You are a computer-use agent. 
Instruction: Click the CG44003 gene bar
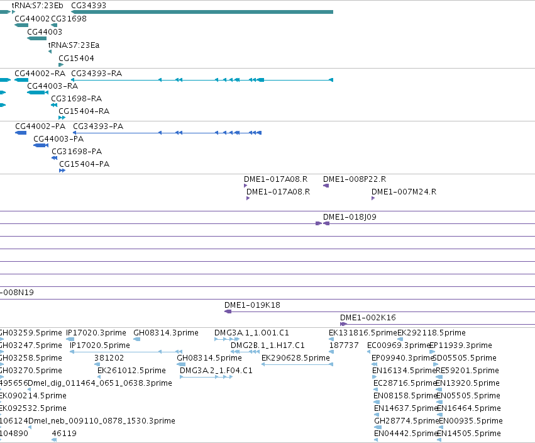37,38
